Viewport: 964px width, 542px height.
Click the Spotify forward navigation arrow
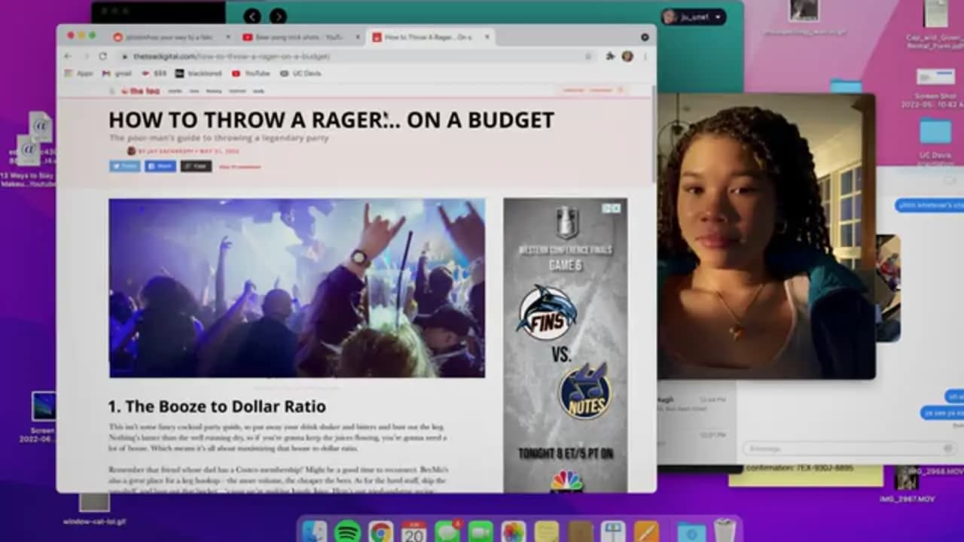point(278,17)
